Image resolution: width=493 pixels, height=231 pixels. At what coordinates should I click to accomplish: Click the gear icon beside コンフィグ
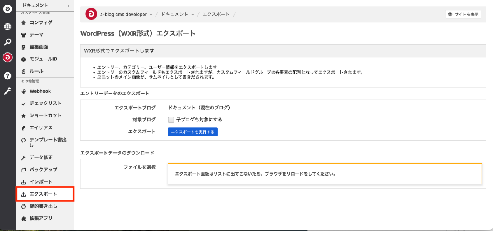pyautogui.click(x=23, y=23)
